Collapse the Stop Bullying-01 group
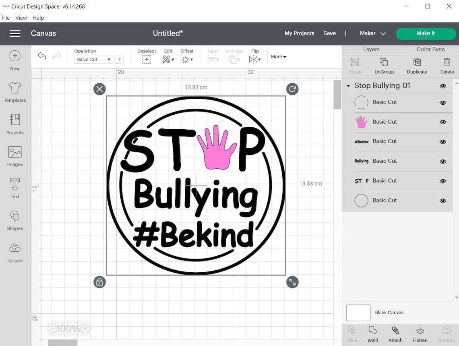 (x=348, y=86)
